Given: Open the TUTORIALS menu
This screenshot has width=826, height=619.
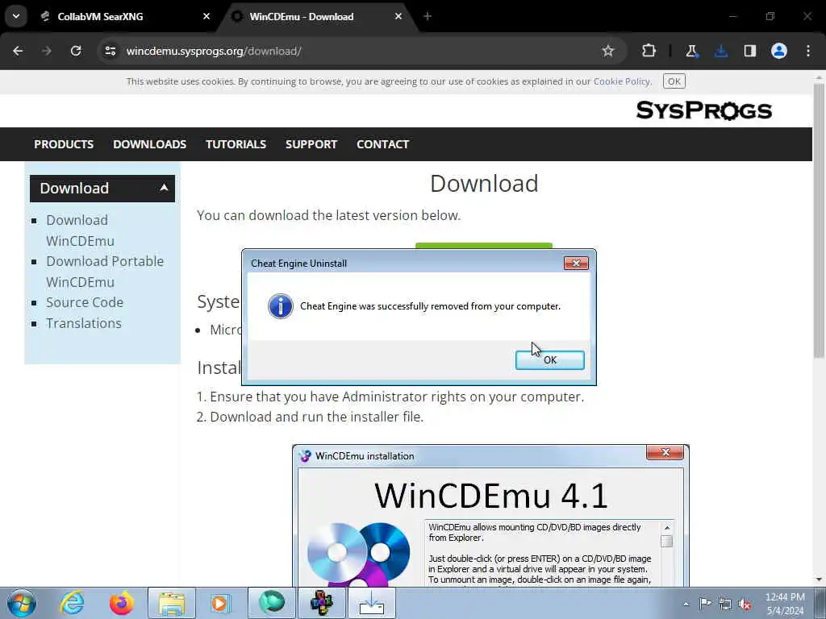Looking at the screenshot, I should [x=236, y=144].
